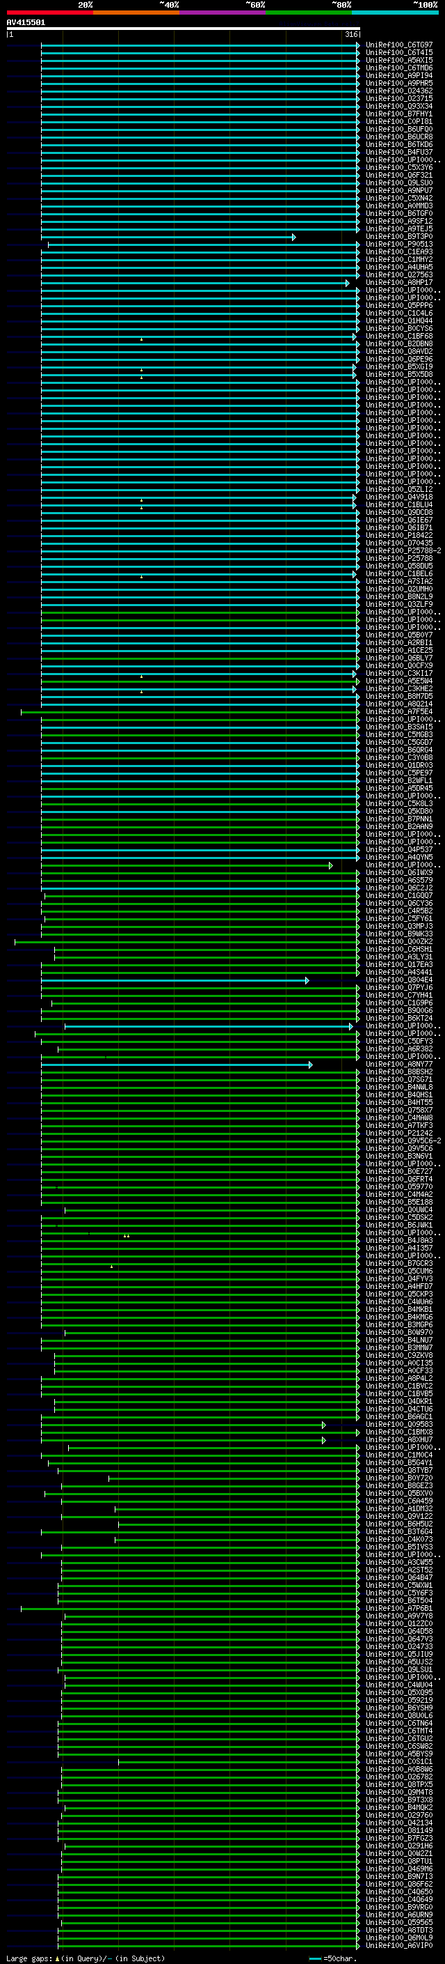This screenshot has height=1964, width=445.
Task: Select hit UniRef100_A8NY77
Action: point(398,1065)
